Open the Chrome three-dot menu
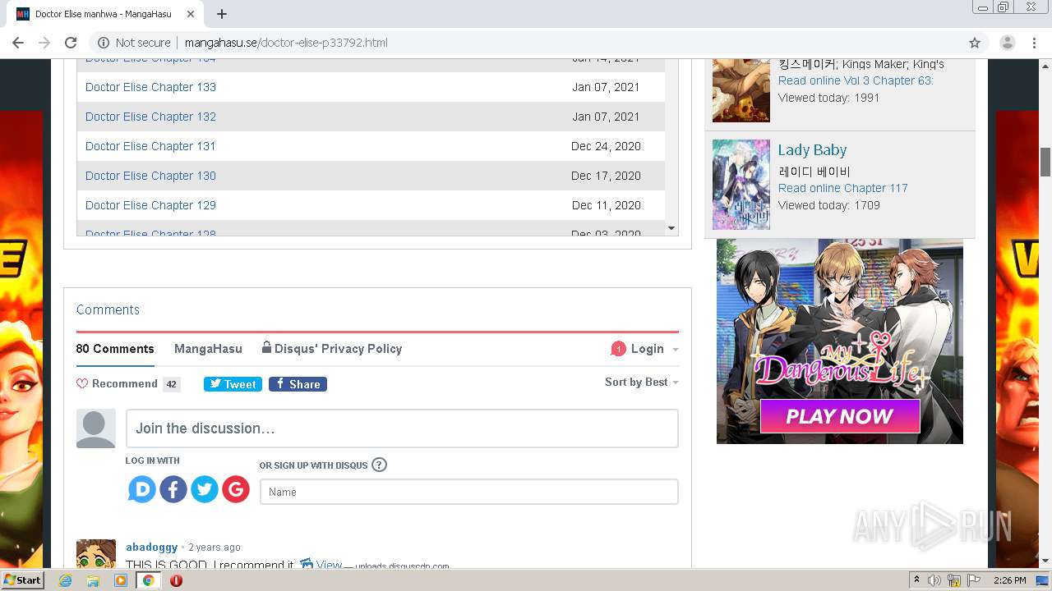This screenshot has height=591, width=1052. tap(1034, 43)
